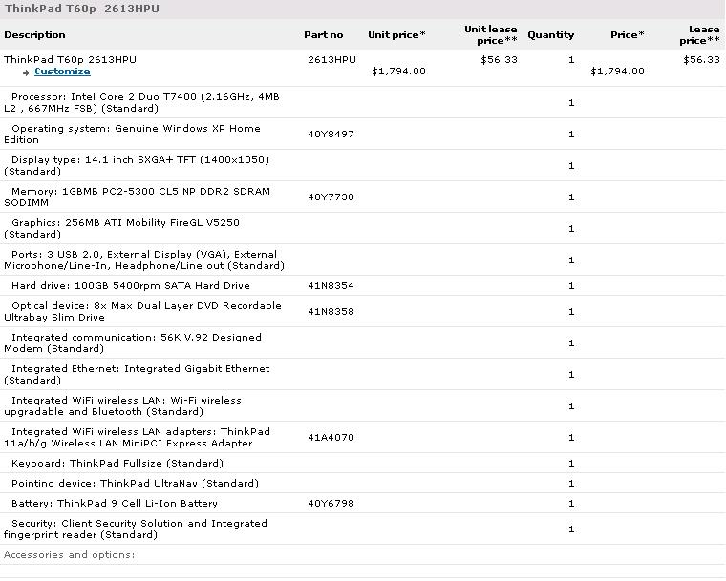Select quantity 1 in the Keyboard row

[x=571, y=464]
